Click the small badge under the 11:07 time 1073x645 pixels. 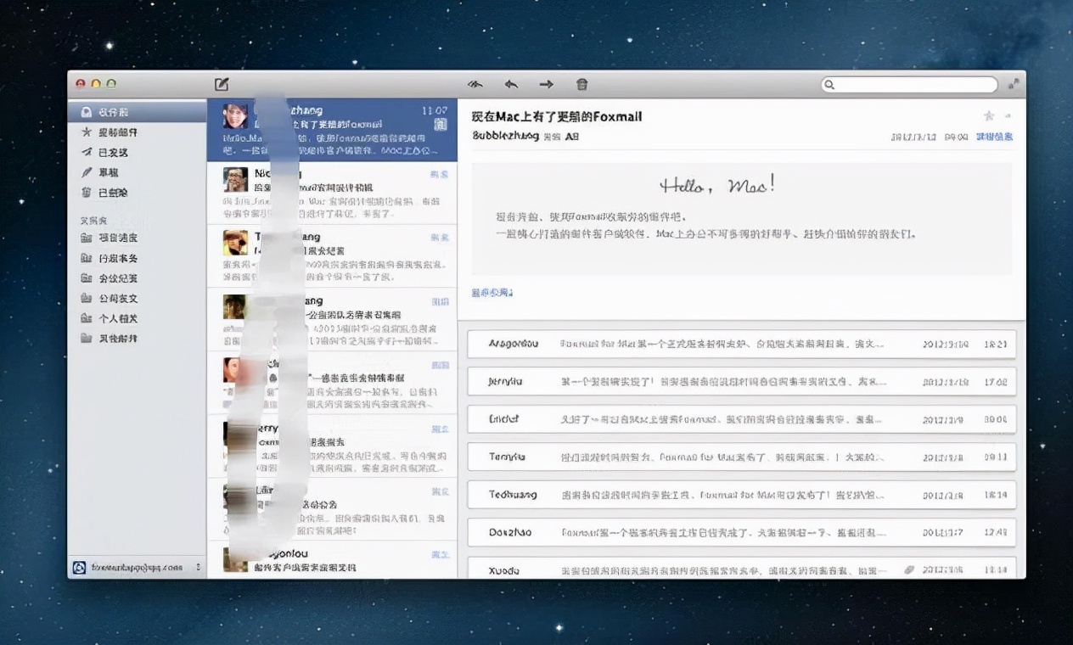pos(440,125)
